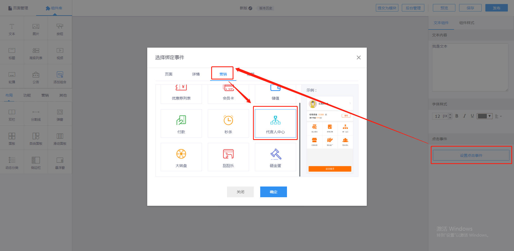Select the 砸金蛋 golden egg icon
This screenshot has height=251, width=514.
point(275,157)
